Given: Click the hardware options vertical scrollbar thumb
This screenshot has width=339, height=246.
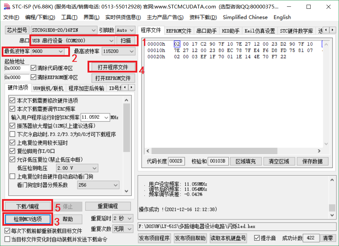Looking at the screenshot, I should coord(126,128).
